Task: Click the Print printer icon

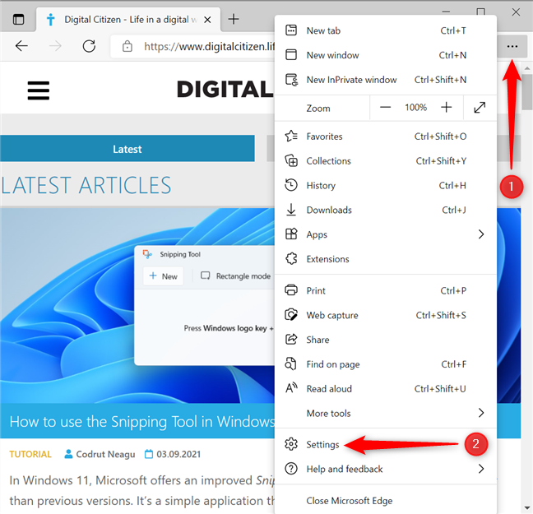Action: (291, 290)
